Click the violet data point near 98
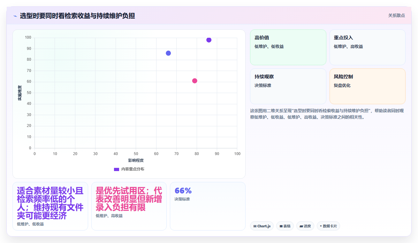This screenshot has width=418, height=243. click(209, 40)
